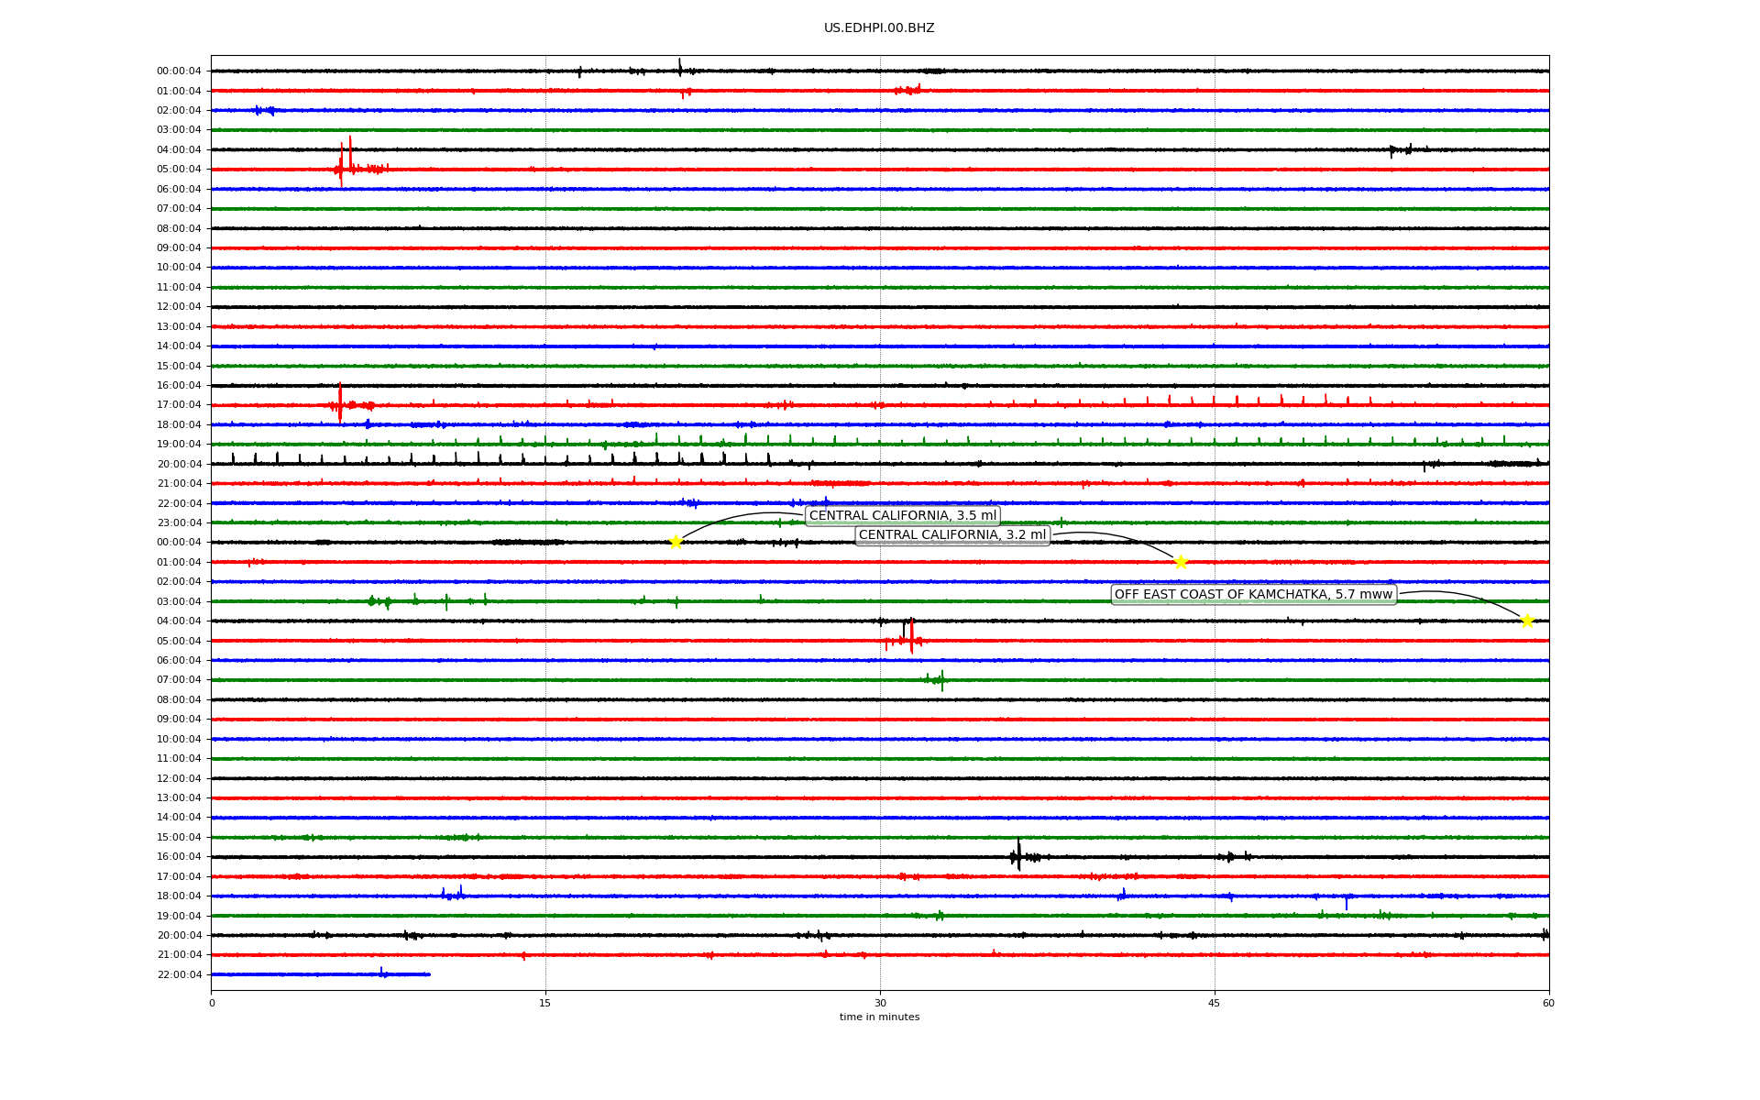1760x1100 pixels.
Task: Click the 45 tick on time axis
Action: coord(1215,1003)
